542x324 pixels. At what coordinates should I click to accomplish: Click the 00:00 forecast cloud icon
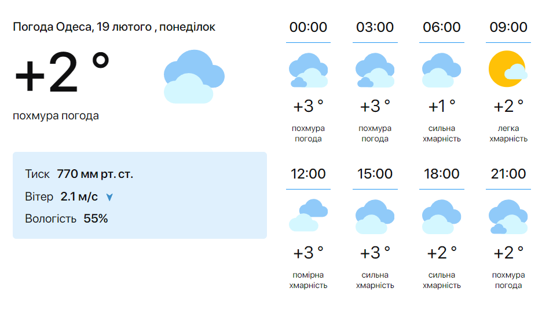(x=308, y=71)
